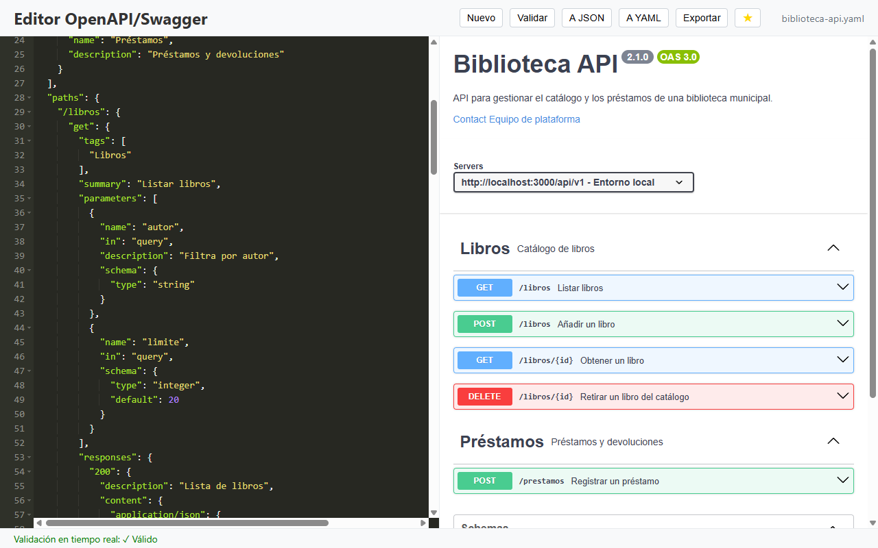
Task: Expand the GET /libros Listar libros operation
Action: coord(654,288)
